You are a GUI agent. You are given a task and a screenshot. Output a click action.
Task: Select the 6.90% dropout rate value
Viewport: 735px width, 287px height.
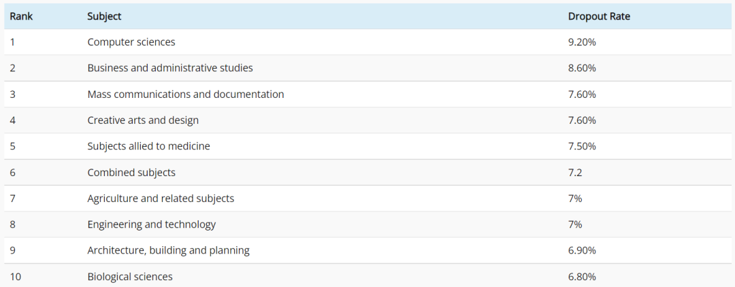(x=582, y=250)
